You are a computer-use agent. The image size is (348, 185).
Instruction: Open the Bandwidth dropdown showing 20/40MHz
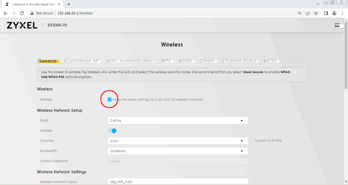point(178,151)
